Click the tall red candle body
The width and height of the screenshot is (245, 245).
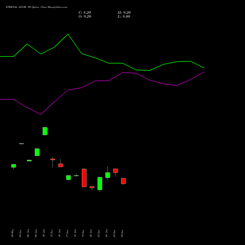click(x=84, y=178)
